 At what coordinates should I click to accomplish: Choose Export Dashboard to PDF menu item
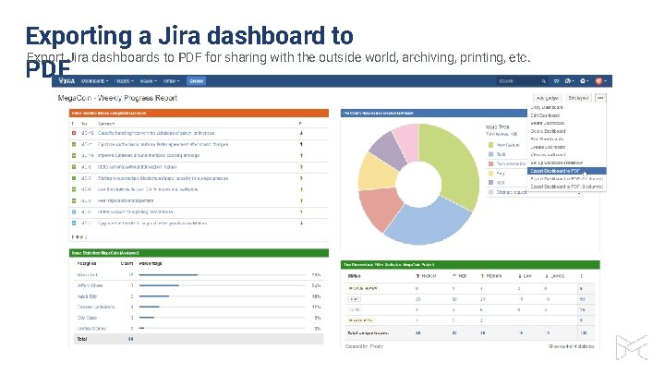point(566,171)
